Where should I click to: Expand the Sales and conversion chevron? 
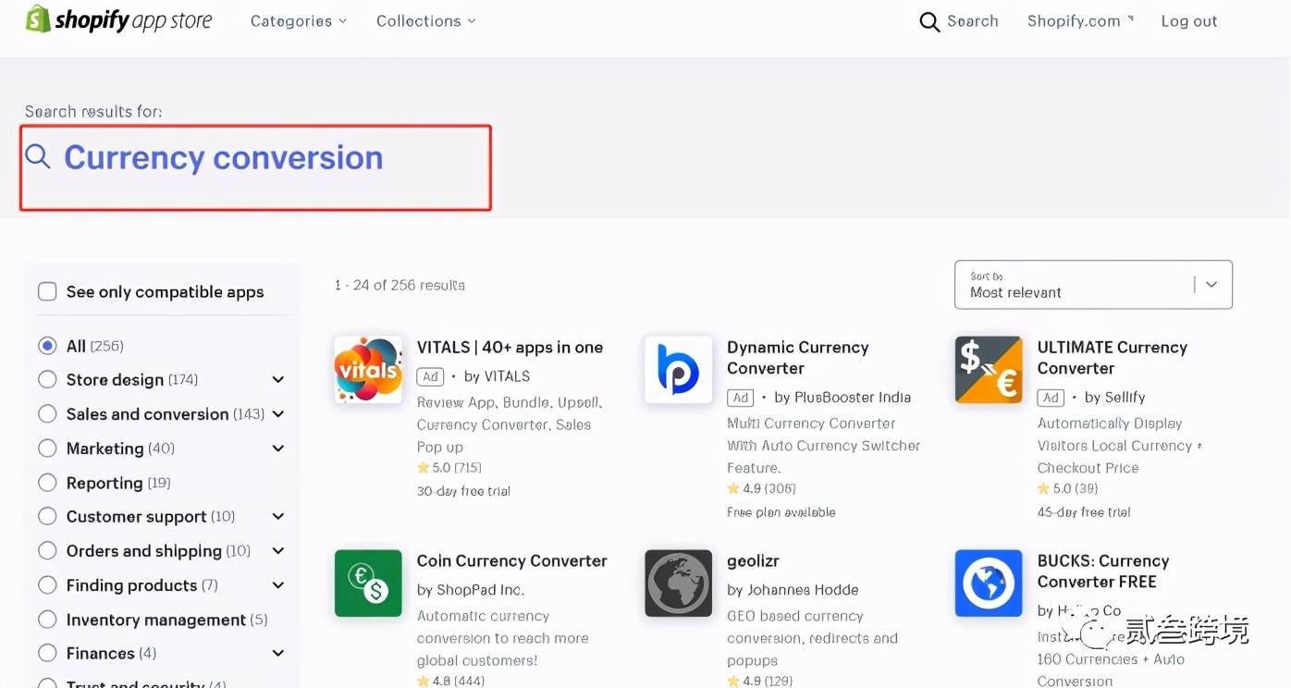(x=278, y=414)
